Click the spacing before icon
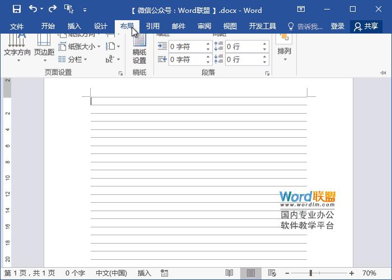This screenshot has height=280, width=392. click(219, 46)
